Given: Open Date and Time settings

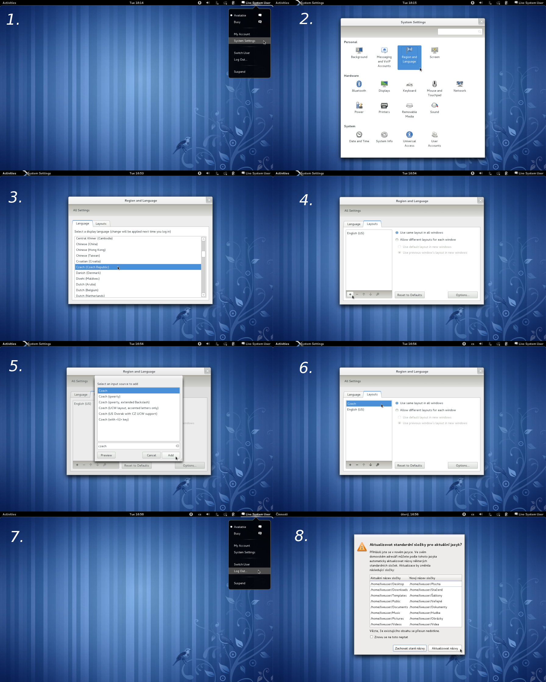Looking at the screenshot, I should click(x=359, y=135).
